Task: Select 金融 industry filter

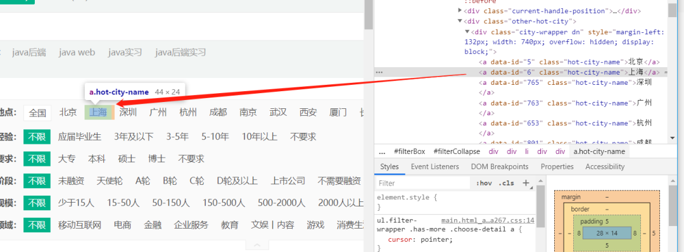Action: [153, 225]
